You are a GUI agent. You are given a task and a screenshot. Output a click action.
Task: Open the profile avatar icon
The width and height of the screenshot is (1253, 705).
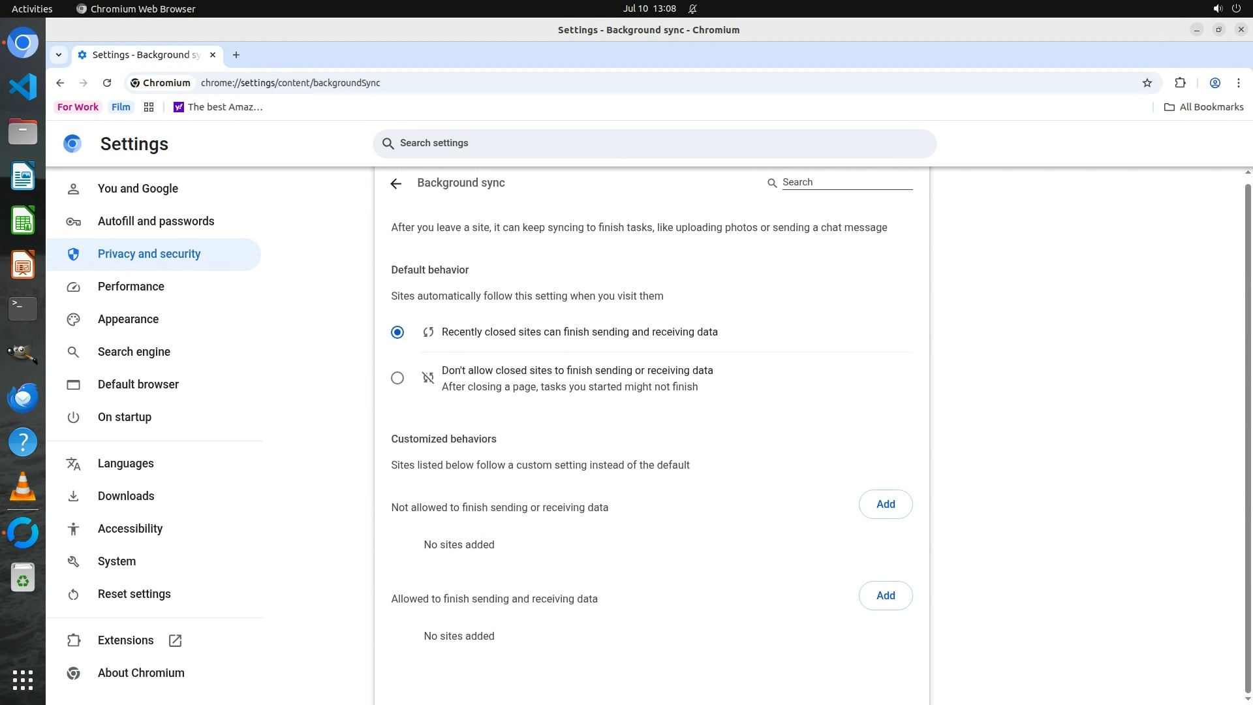point(1214,83)
